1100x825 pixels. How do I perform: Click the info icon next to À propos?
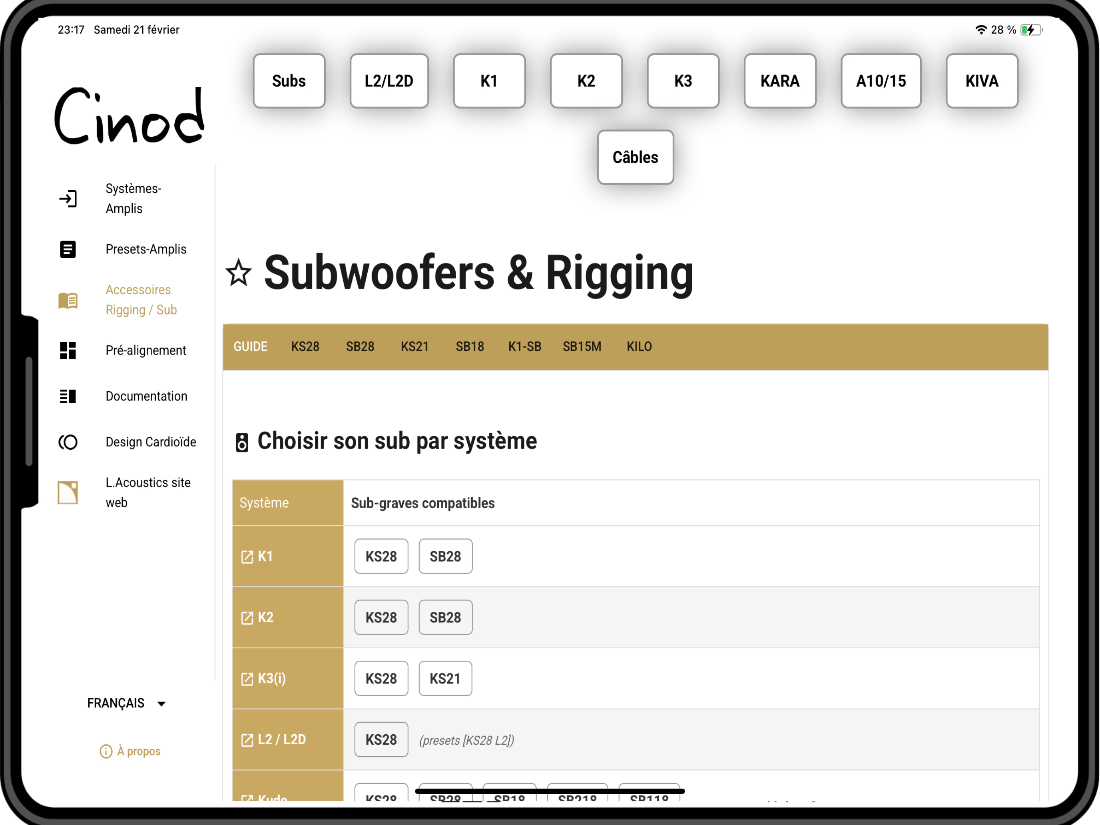tap(106, 751)
